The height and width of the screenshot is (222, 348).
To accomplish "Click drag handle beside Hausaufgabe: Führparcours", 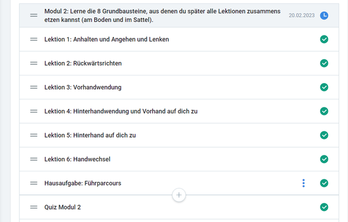I will [34, 183].
